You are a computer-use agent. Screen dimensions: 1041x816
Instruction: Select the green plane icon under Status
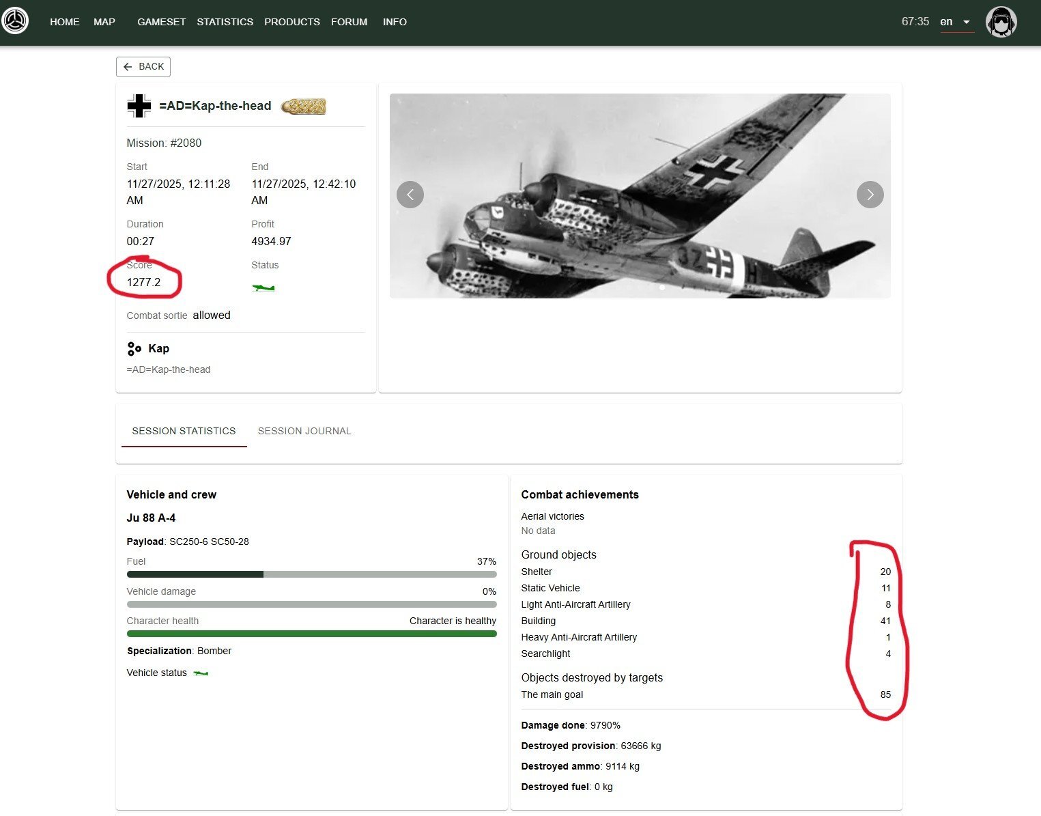pyautogui.click(x=263, y=287)
